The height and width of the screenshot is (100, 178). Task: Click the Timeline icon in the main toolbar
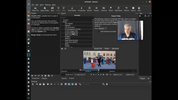(x=104, y=9)
